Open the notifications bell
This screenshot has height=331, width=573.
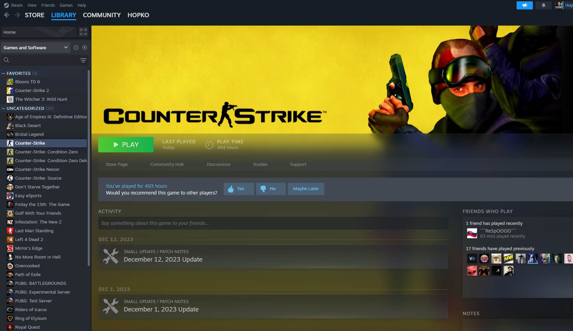tap(543, 5)
